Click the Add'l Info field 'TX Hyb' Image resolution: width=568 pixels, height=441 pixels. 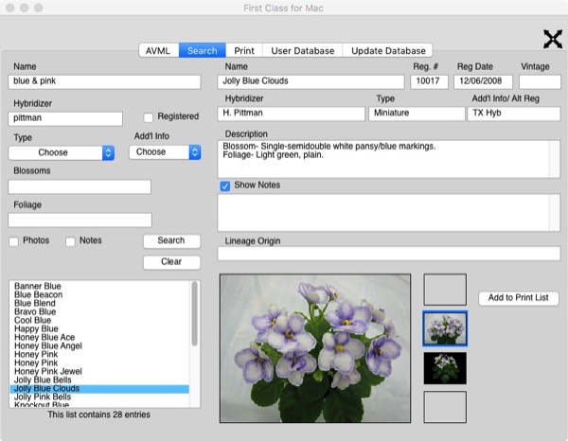514,114
